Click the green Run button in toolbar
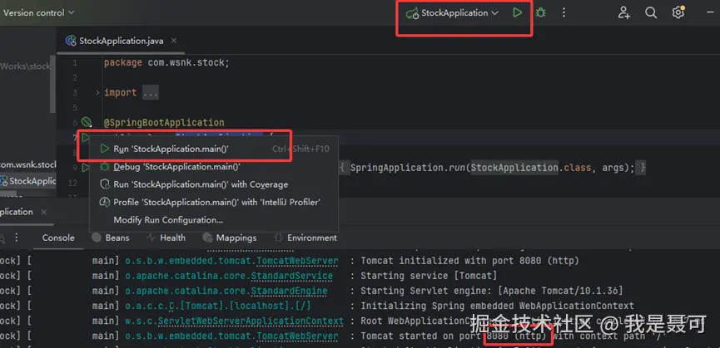The image size is (720, 348). [x=518, y=12]
